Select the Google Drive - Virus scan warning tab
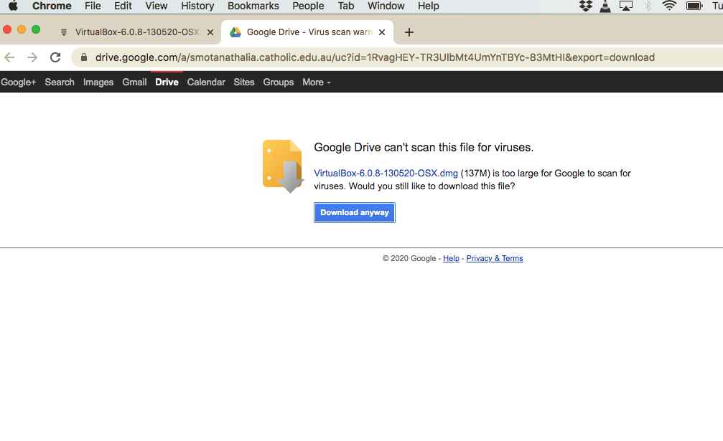This screenshot has width=723, height=441. tap(307, 32)
